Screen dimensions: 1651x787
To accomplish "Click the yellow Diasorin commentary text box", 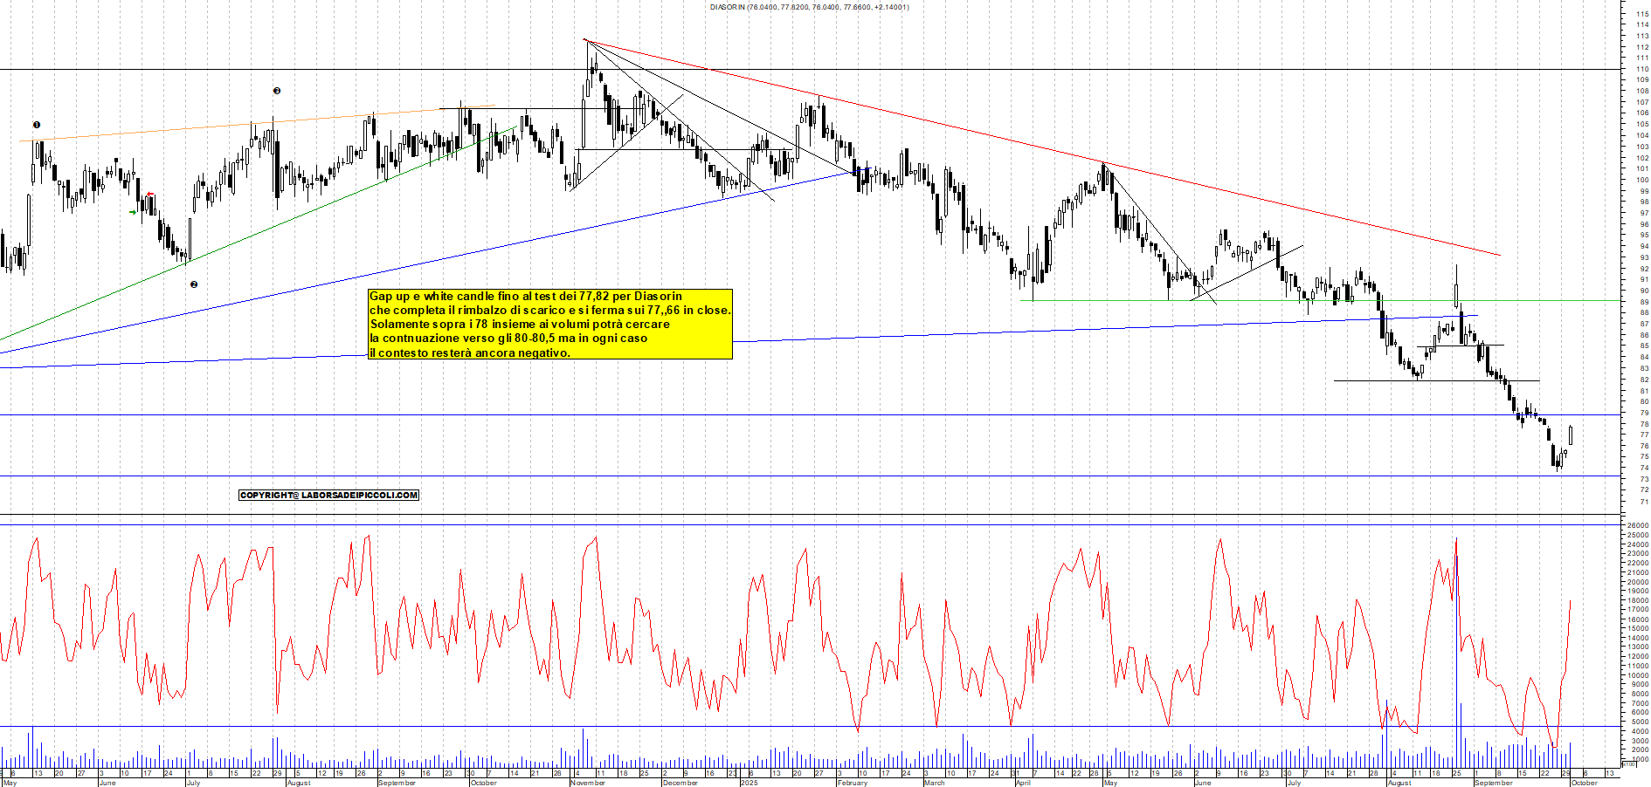I will point(549,325).
